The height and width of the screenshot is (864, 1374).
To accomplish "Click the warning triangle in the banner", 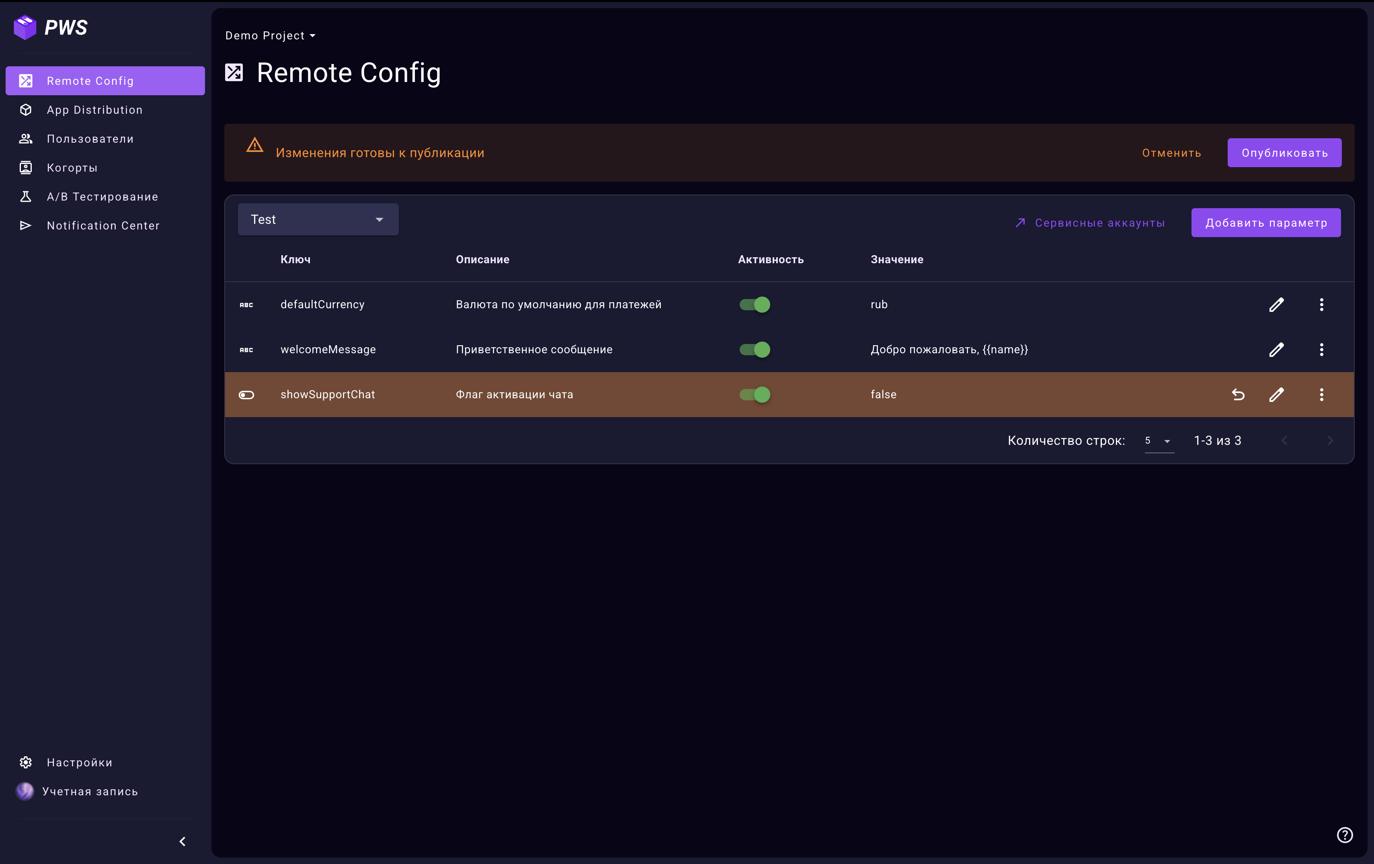I will [254, 145].
